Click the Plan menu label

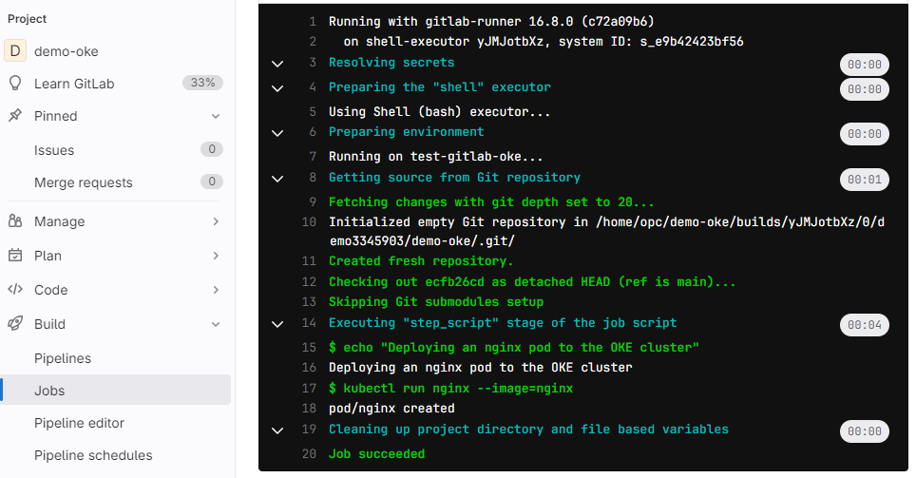[x=48, y=256]
